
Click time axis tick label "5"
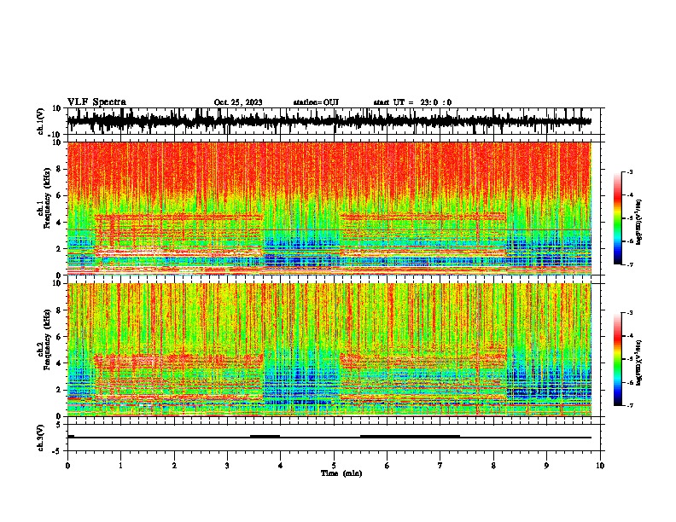(x=334, y=466)
